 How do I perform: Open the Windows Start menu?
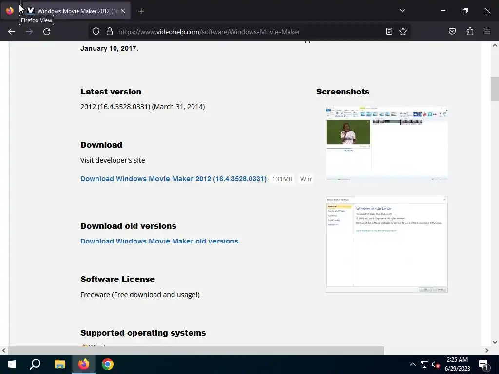[x=12, y=364]
